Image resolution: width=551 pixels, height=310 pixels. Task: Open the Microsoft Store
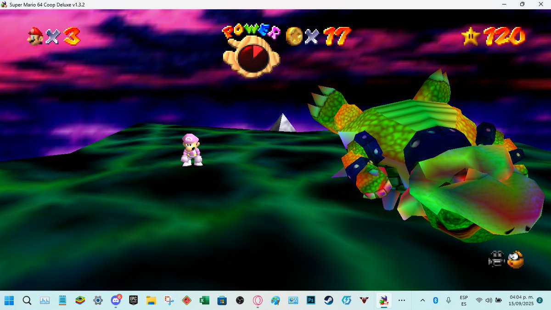coord(222,300)
